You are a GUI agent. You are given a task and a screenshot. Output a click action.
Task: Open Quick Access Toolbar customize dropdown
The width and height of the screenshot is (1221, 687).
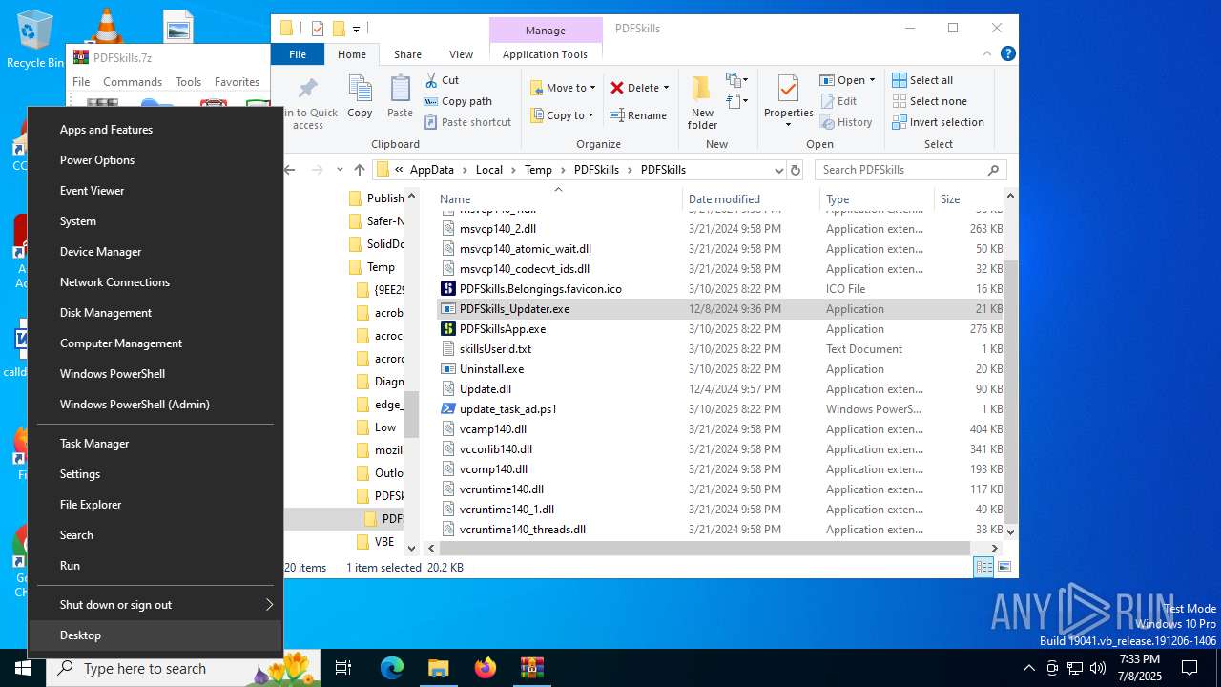pyautogui.click(x=356, y=29)
